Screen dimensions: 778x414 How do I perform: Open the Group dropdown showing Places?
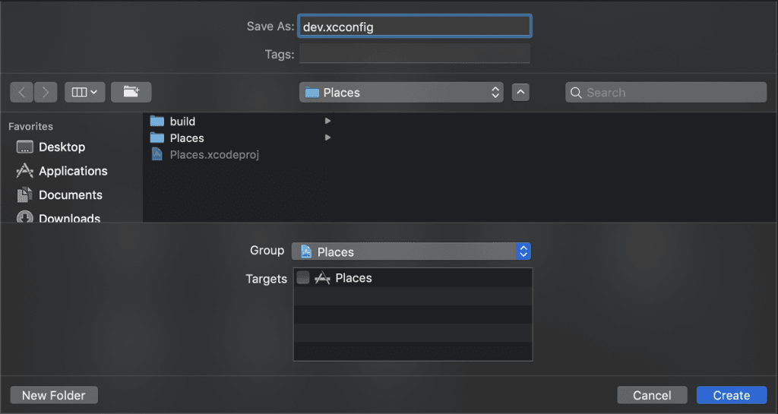411,251
